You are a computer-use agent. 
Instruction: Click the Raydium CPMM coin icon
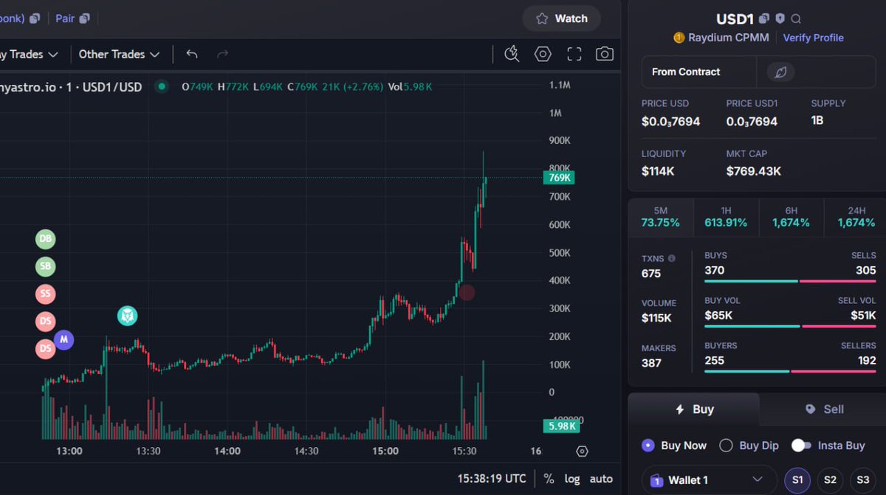tap(679, 38)
